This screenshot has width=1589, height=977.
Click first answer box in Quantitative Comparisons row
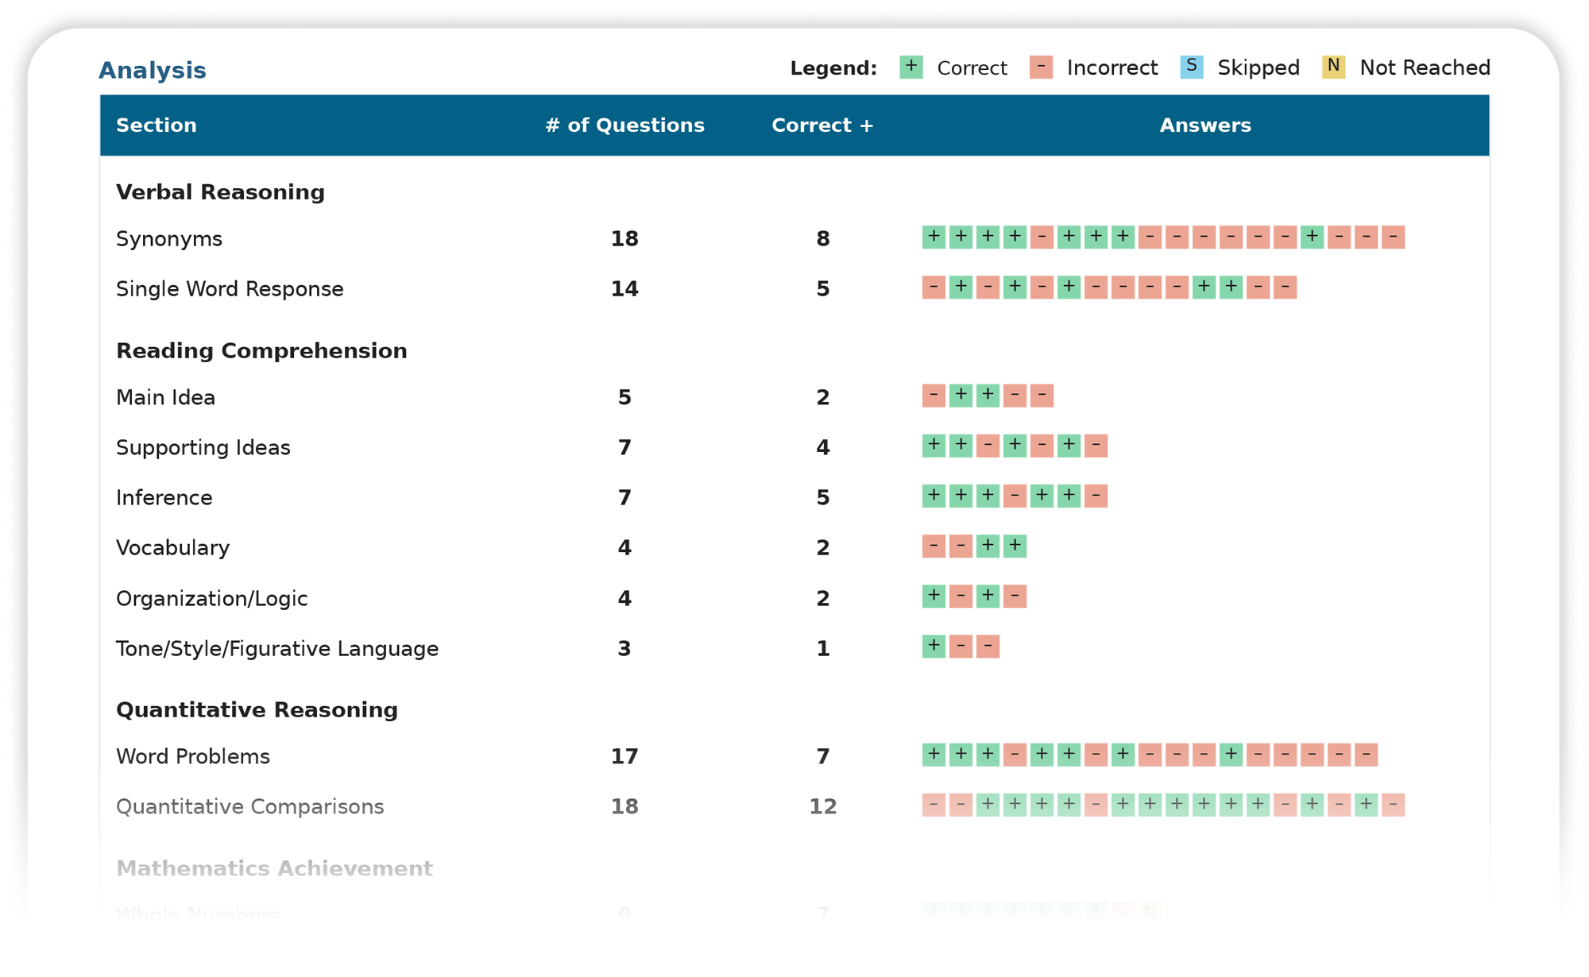934,805
